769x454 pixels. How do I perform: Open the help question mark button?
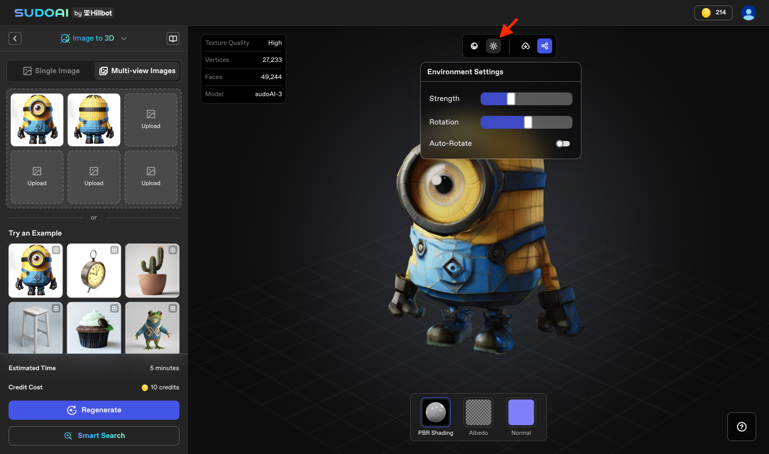click(x=742, y=427)
